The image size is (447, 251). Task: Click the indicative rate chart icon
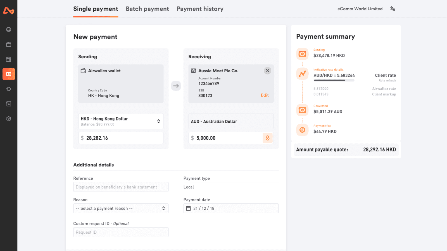pyautogui.click(x=302, y=74)
